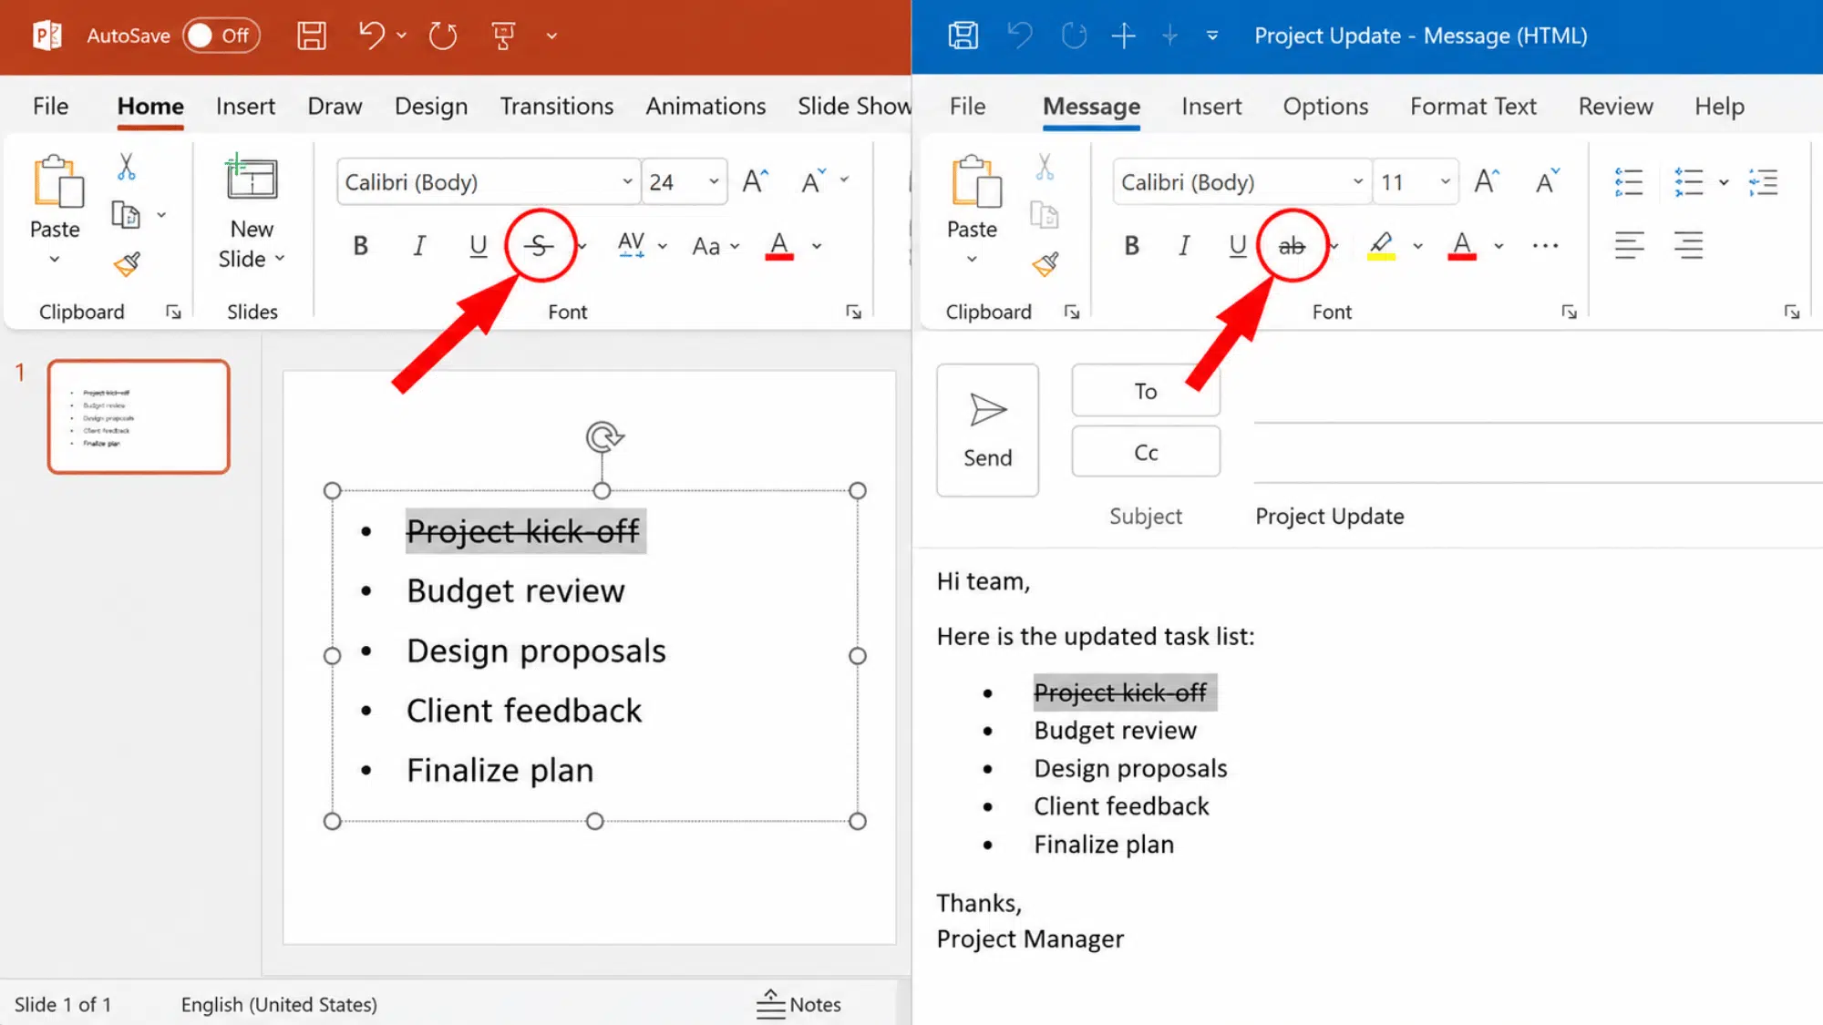Open the Design tab
Viewport: 1823px width, 1025px height.
pyautogui.click(x=431, y=106)
